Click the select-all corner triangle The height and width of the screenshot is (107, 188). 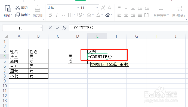tap(6, 36)
